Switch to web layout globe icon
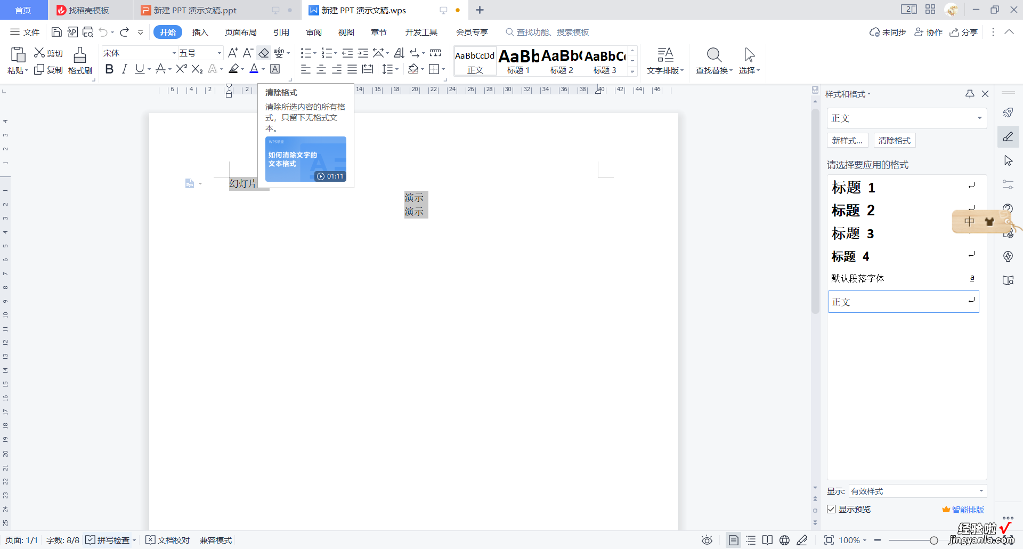Viewport: 1023px width, 549px height. coord(784,540)
